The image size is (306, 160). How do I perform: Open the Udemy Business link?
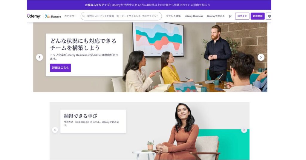pos(194,16)
